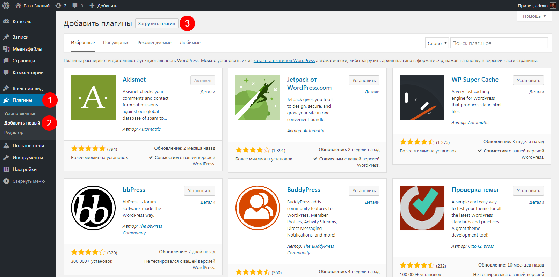
Task: Open the Установленные submenu item
Action: (x=20, y=114)
